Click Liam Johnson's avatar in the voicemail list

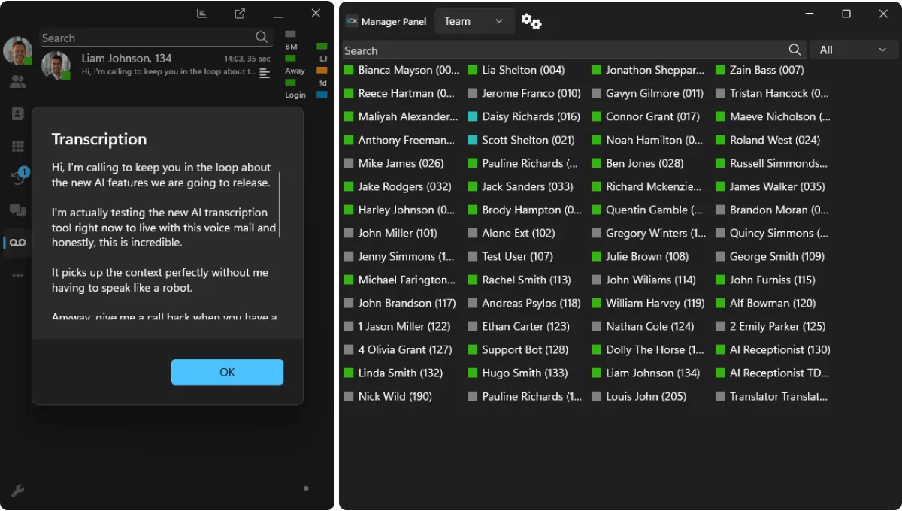tap(56, 65)
